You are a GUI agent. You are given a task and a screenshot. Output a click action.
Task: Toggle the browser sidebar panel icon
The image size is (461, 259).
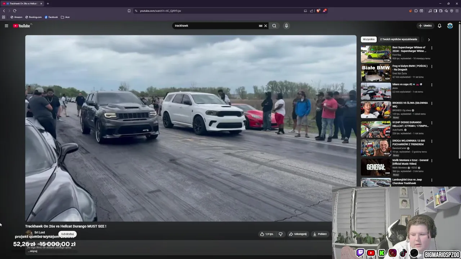(435, 11)
